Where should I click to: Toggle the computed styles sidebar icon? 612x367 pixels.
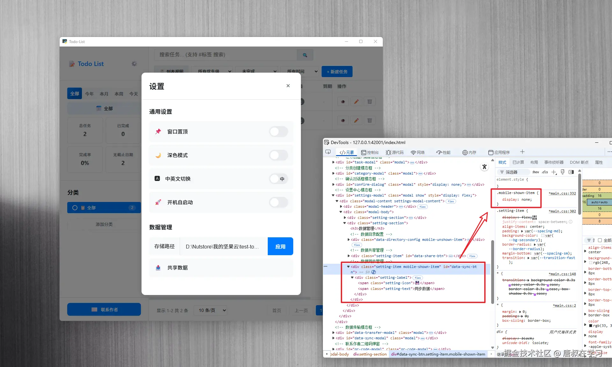(x=571, y=172)
